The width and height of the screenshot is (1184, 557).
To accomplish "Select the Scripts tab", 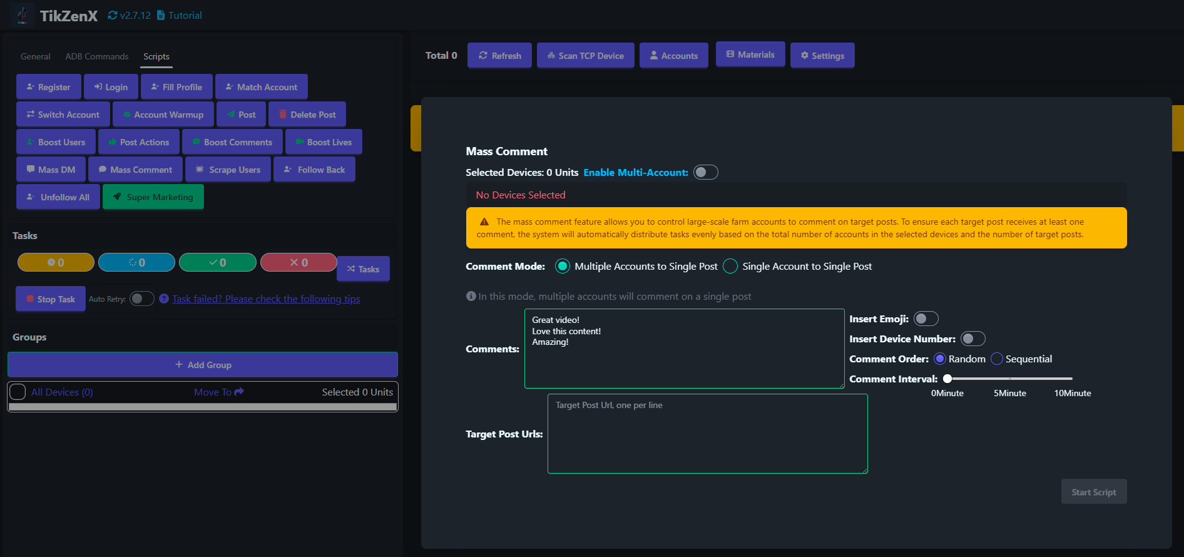I will tap(156, 56).
